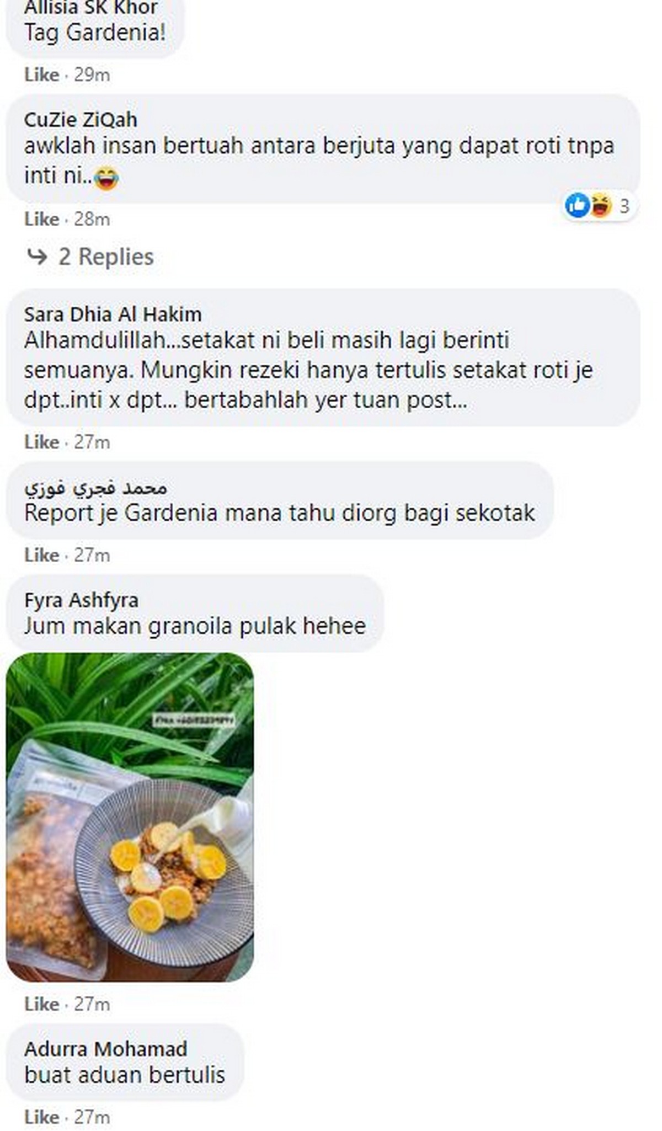Open Sara Dhia Al Hakim's profile
Viewport: 662px width, 1131px height.
click(113, 314)
